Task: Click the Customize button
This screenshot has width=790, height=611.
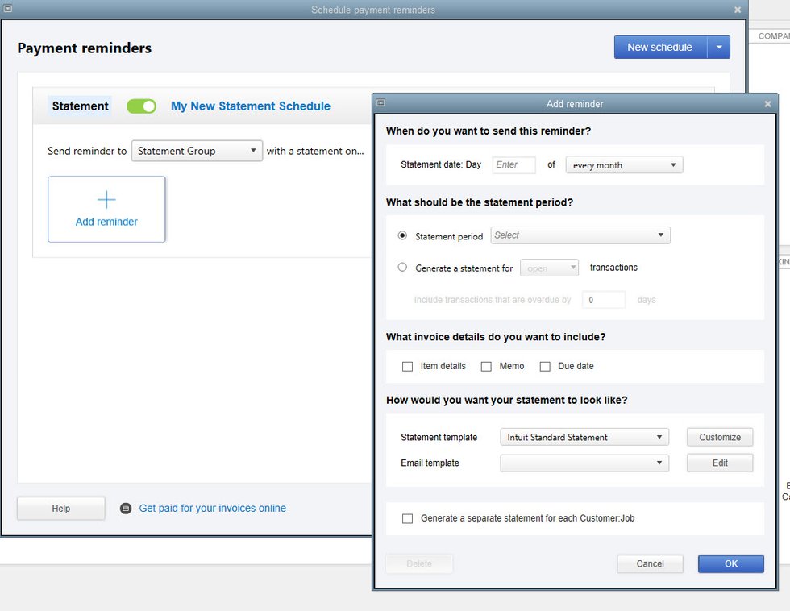Action: [720, 437]
